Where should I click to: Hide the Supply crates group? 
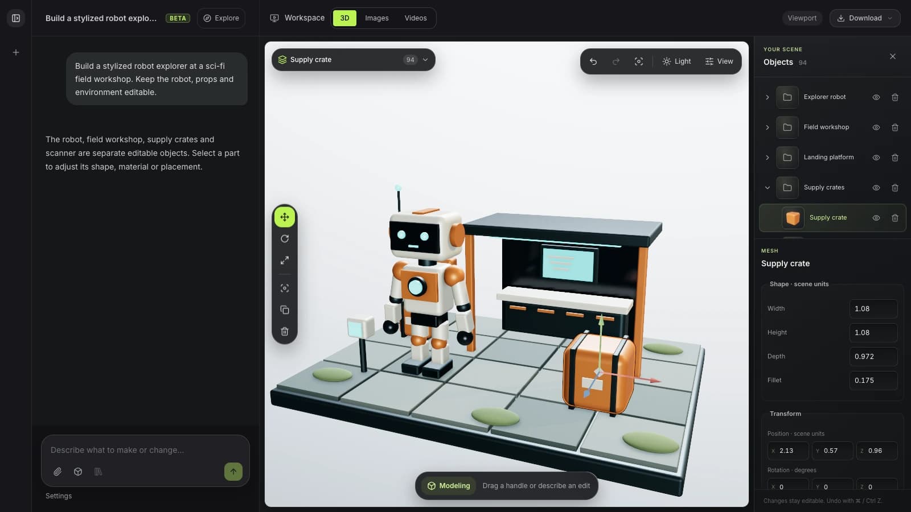(x=876, y=188)
